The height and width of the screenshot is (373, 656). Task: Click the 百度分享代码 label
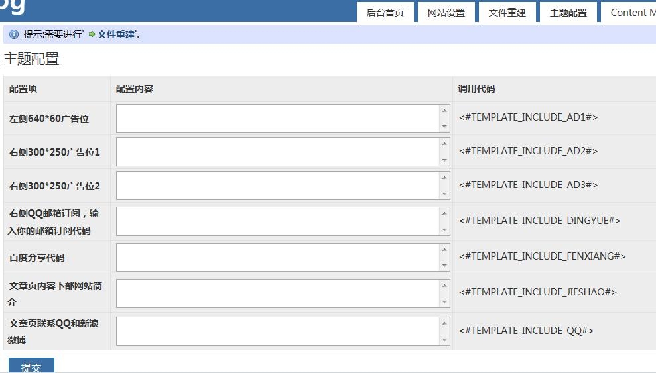37,258
